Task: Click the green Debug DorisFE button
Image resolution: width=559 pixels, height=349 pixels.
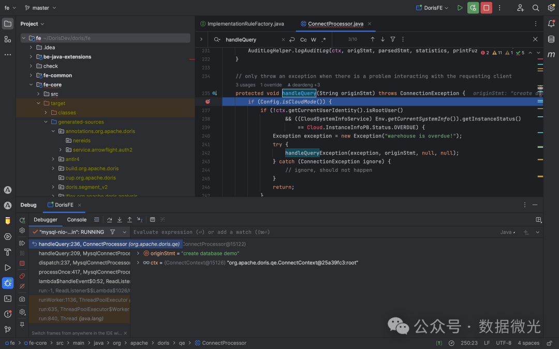Action: pos(473,8)
